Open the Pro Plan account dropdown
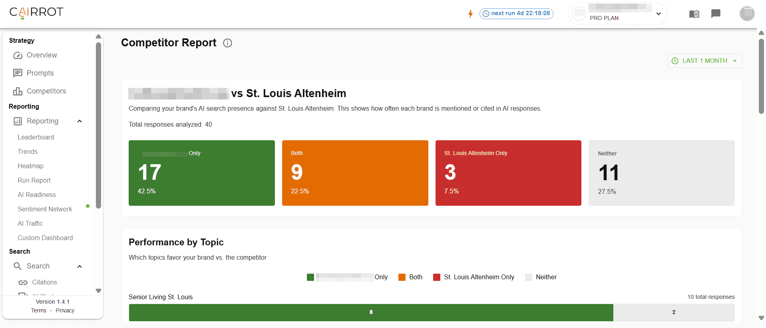 coord(617,14)
